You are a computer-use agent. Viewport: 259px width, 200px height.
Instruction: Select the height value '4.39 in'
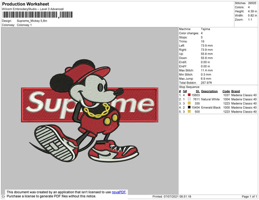tap(252, 11)
